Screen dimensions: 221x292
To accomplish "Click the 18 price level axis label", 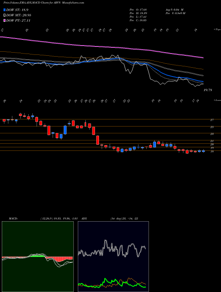I will click(212, 152).
